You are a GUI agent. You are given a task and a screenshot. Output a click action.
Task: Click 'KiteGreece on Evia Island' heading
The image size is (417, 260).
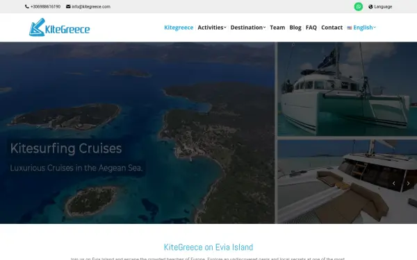coord(208,248)
